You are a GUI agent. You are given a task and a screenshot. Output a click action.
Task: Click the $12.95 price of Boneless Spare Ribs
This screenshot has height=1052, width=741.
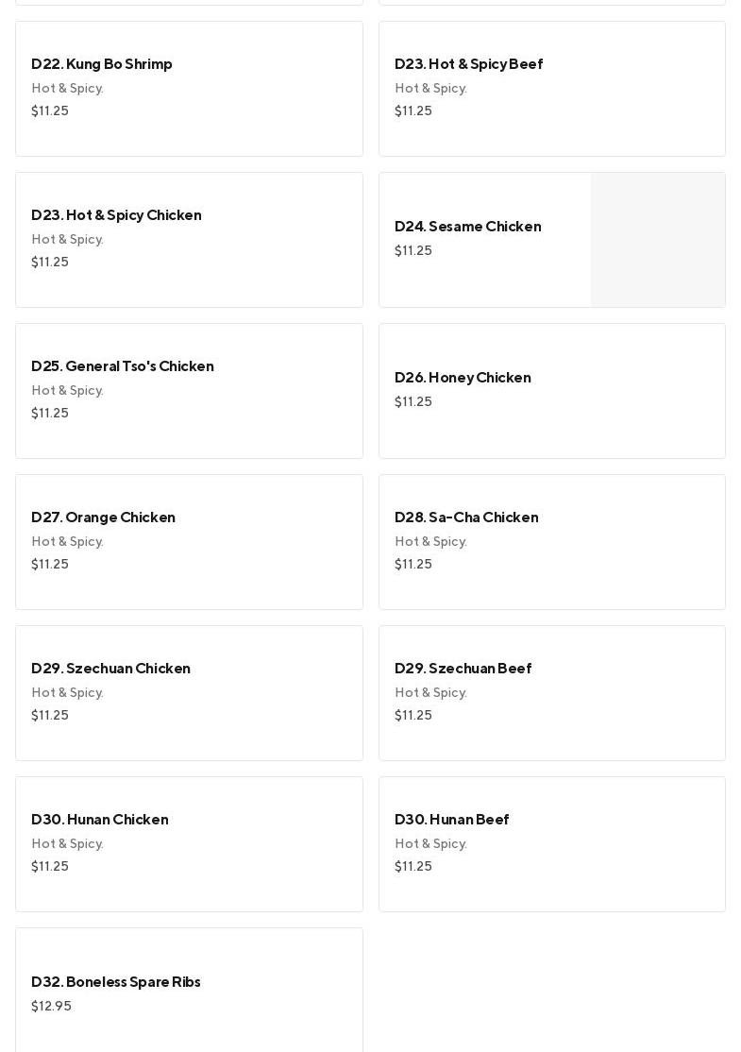51,1007
